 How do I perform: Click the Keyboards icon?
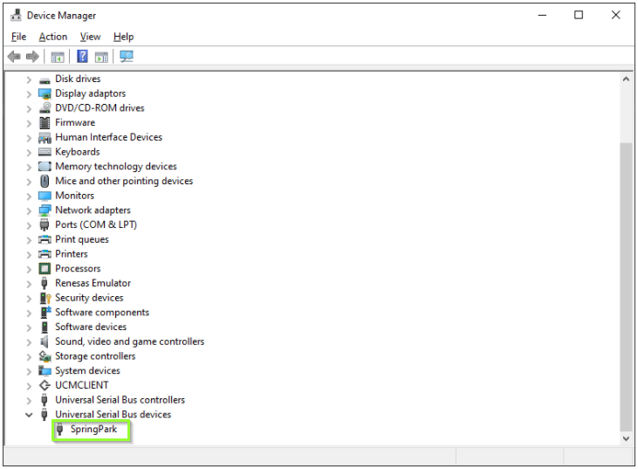coord(45,152)
